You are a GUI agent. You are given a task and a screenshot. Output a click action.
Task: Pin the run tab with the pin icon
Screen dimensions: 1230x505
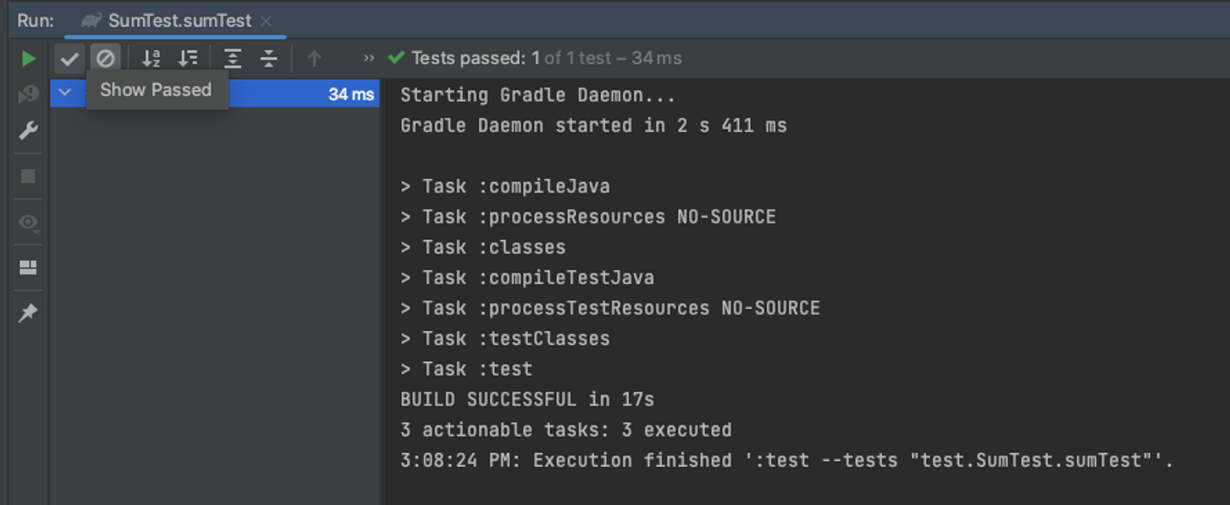point(29,313)
